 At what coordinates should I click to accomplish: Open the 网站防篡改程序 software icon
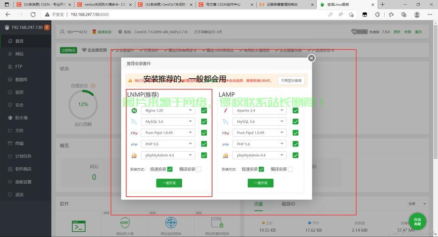(x=217, y=223)
